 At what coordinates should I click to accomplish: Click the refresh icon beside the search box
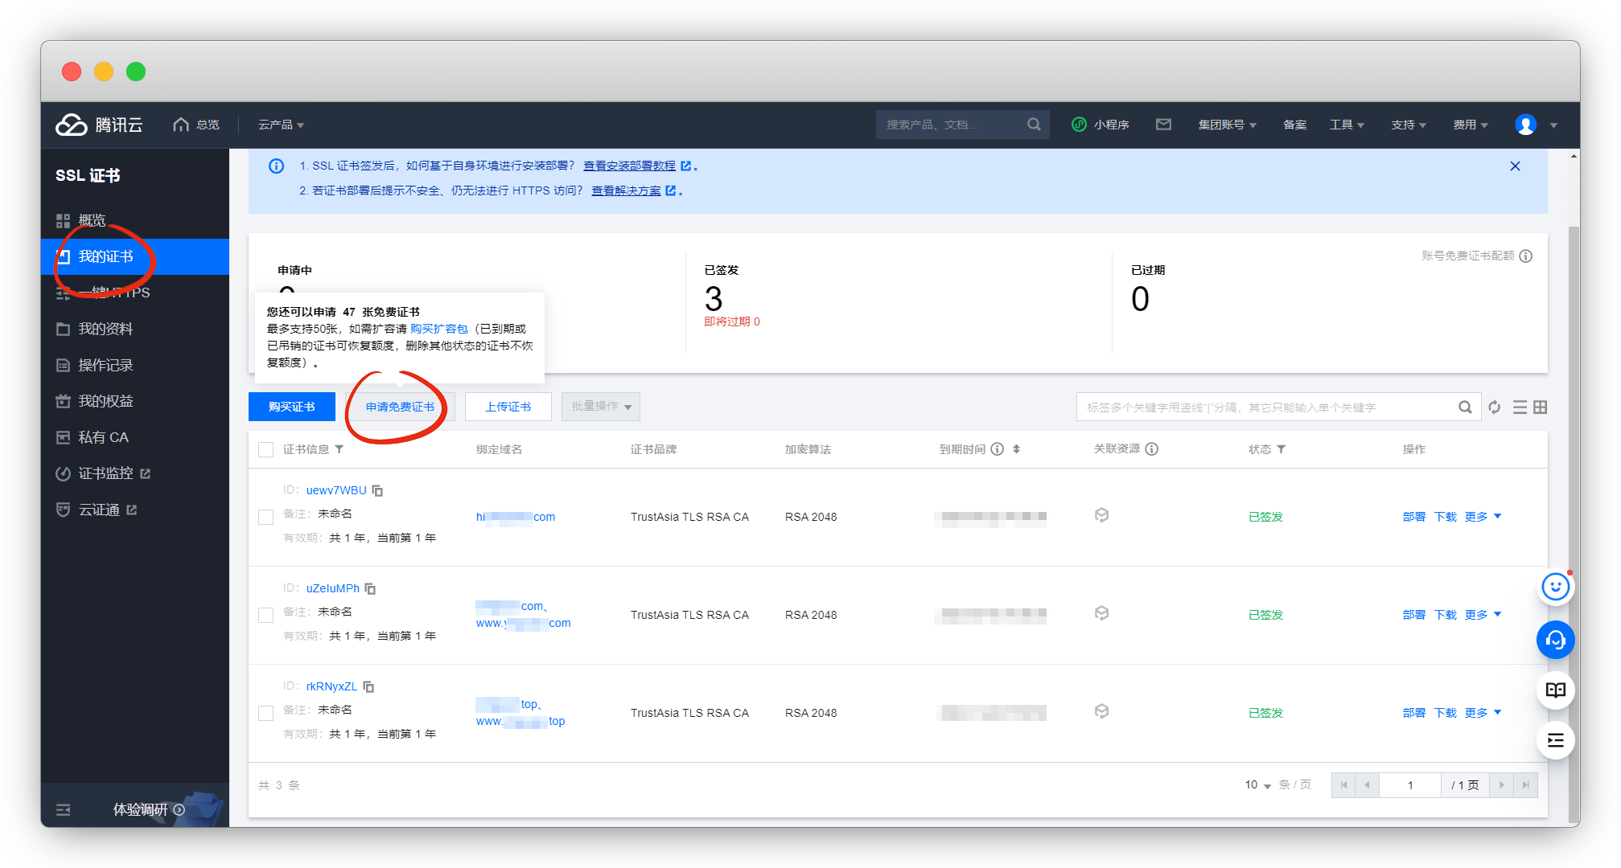point(1494,407)
